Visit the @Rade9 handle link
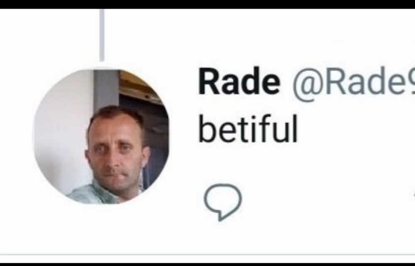Viewport: 415px width, 266px height. [x=354, y=82]
